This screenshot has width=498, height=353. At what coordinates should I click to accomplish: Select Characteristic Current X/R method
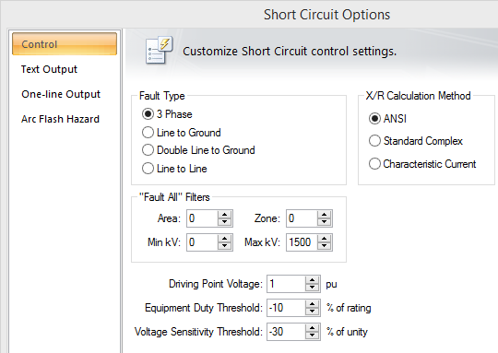click(422, 164)
